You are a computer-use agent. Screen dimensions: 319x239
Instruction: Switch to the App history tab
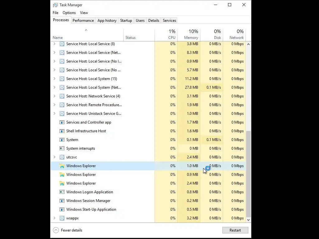click(107, 21)
